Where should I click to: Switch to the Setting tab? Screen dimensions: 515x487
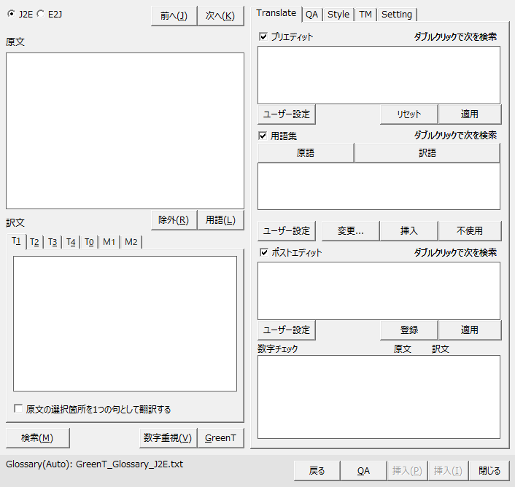point(396,14)
